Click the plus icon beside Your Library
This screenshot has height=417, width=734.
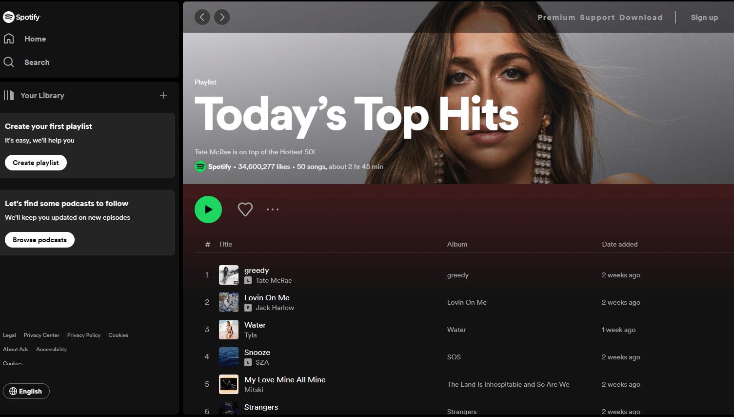163,95
